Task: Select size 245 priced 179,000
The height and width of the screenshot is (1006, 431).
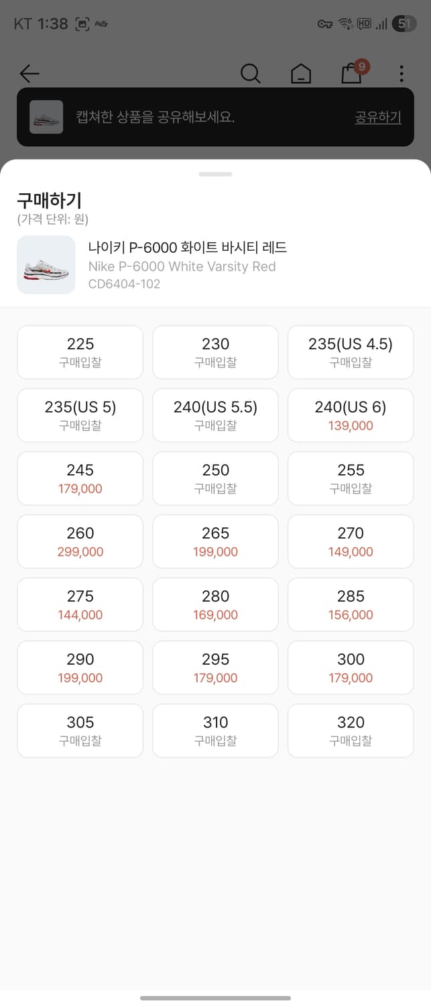Action: 80,478
